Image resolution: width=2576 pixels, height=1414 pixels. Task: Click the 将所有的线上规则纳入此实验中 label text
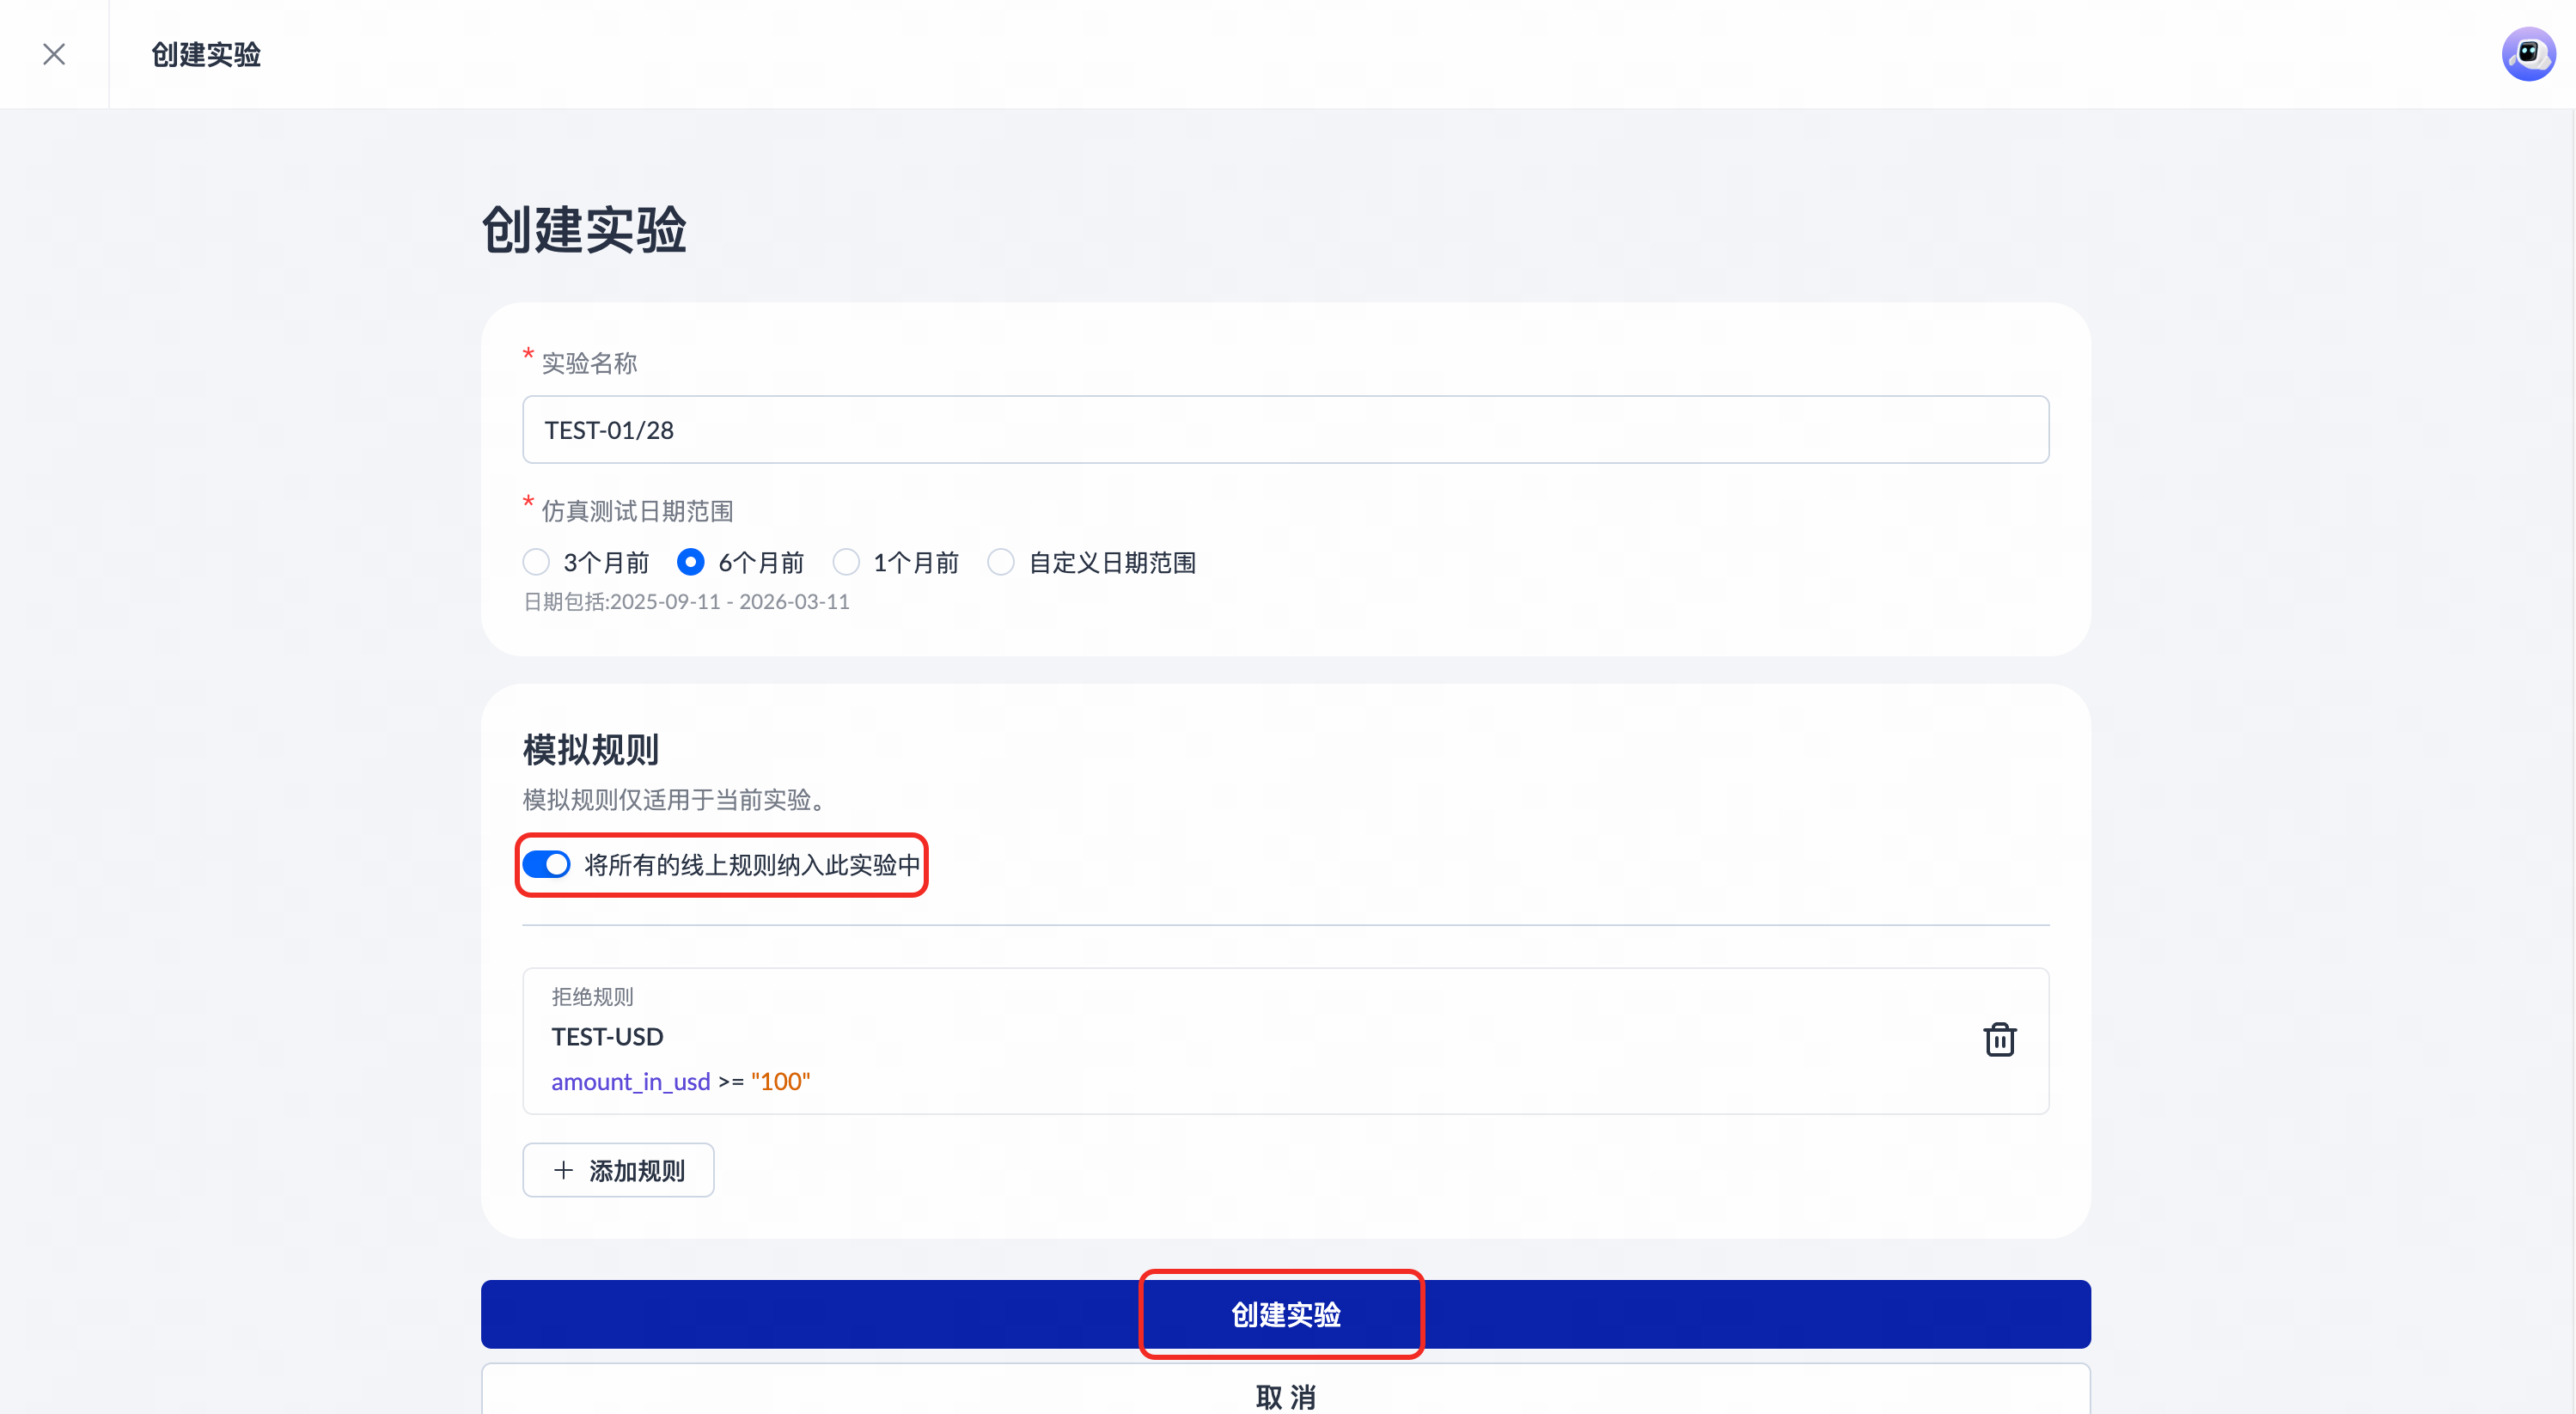click(x=752, y=865)
